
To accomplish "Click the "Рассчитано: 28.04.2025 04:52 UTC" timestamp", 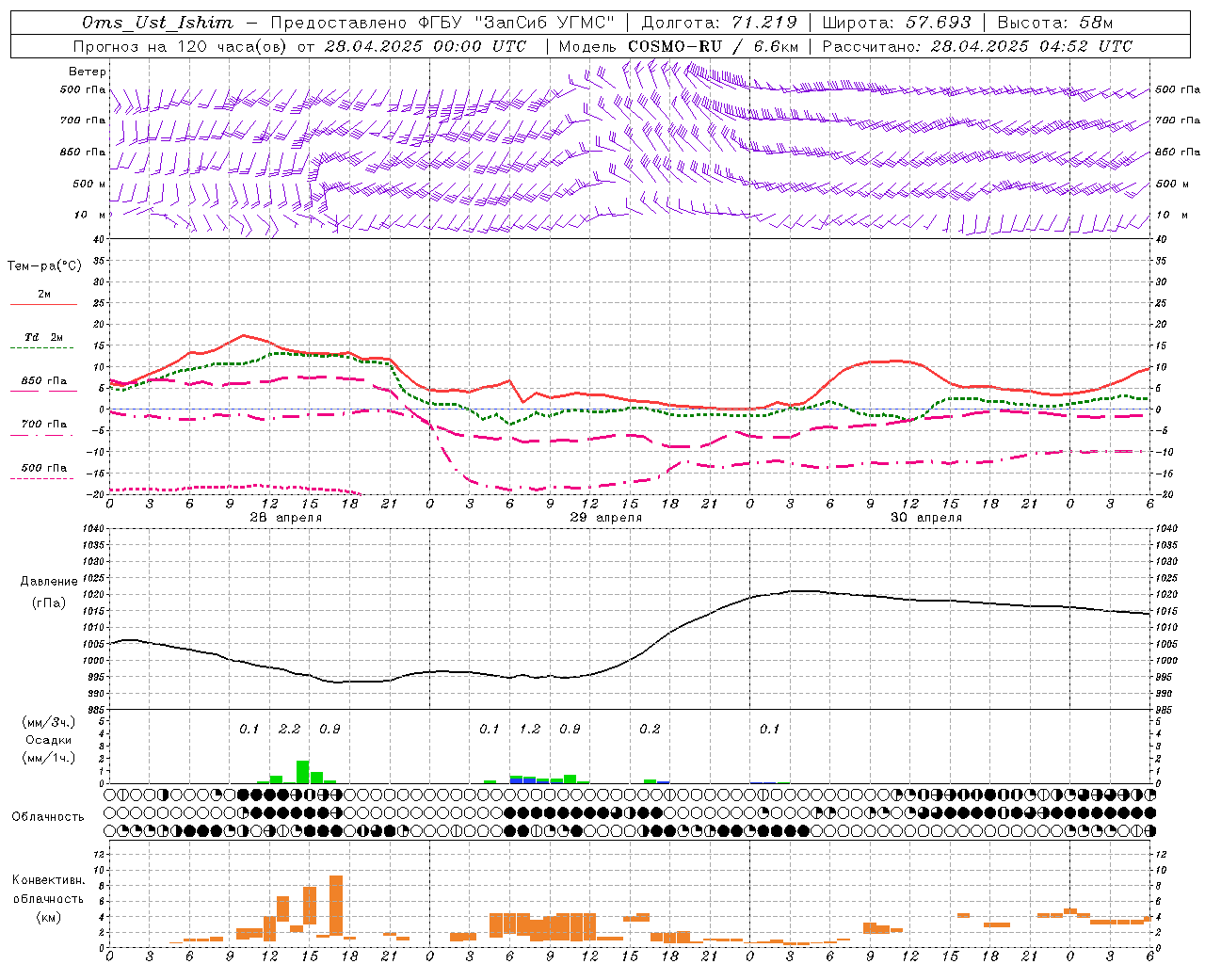I will point(977,46).
